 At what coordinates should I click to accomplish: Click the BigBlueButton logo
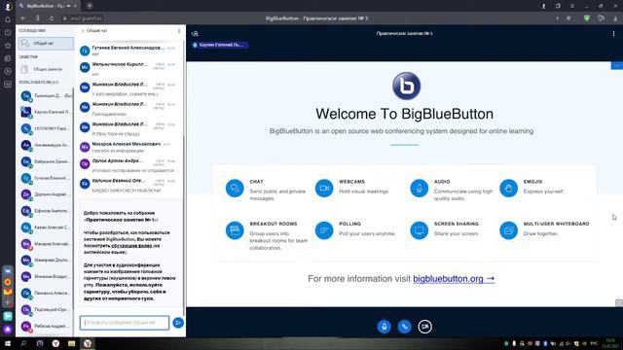click(406, 86)
